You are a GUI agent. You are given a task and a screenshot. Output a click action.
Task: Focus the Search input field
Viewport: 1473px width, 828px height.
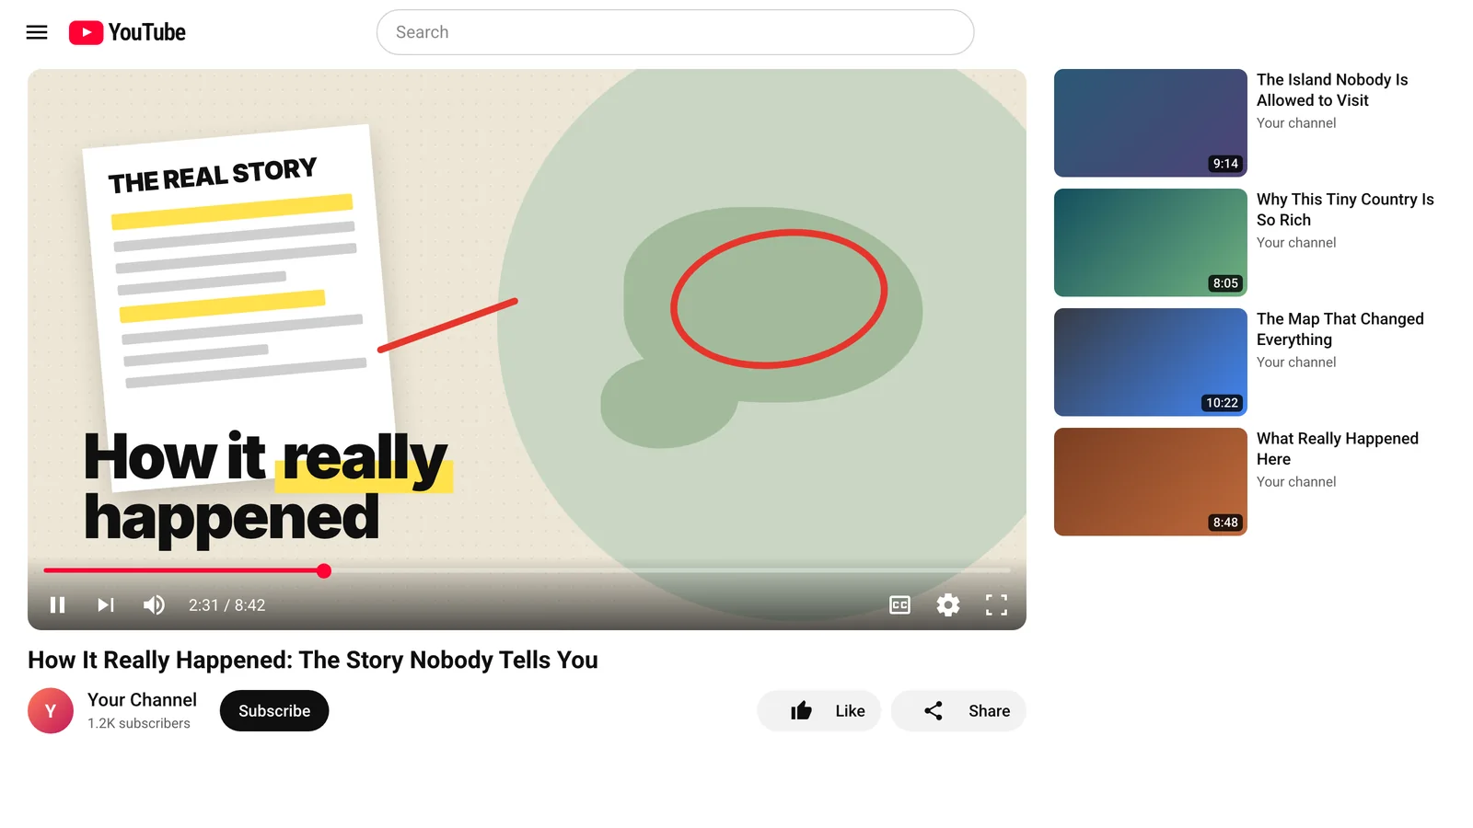tap(675, 32)
